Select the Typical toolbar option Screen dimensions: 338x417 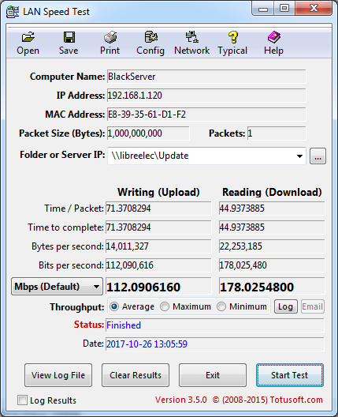tap(232, 43)
